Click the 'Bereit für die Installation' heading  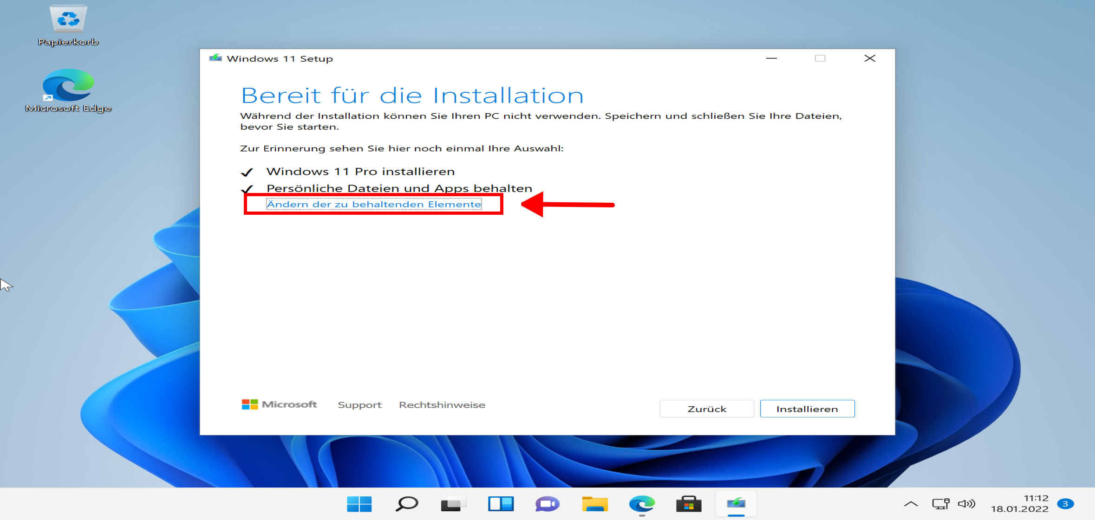click(412, 96)
